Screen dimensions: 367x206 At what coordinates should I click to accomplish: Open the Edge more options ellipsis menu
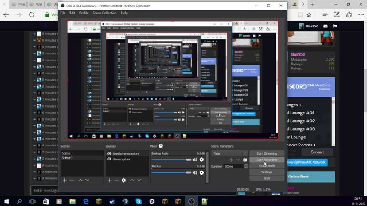(x=361, y=15)
